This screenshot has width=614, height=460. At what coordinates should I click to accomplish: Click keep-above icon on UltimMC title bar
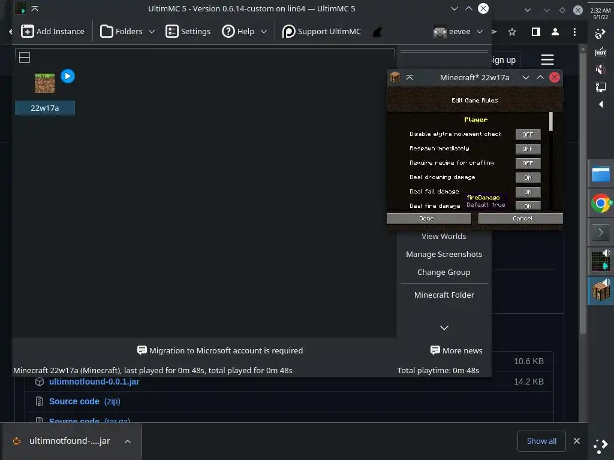pyautogui.click(x=35, y=8)
